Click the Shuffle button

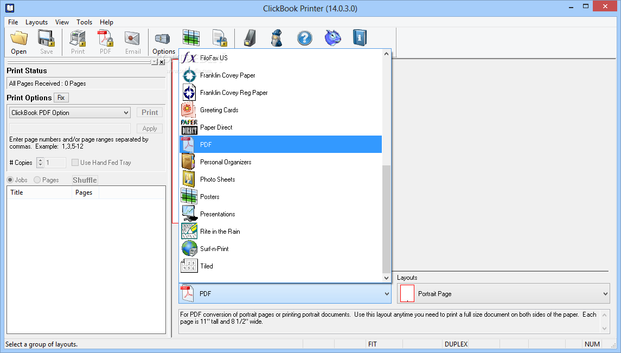[x=85, y=180]
